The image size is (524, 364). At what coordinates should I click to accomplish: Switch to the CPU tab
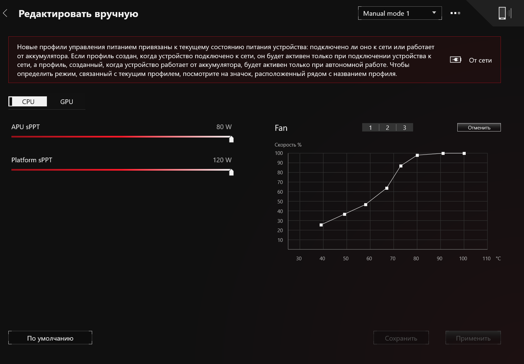[28, 102]
